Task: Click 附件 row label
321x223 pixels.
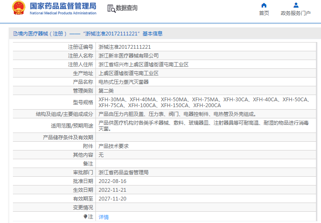Action: [88, 146]
